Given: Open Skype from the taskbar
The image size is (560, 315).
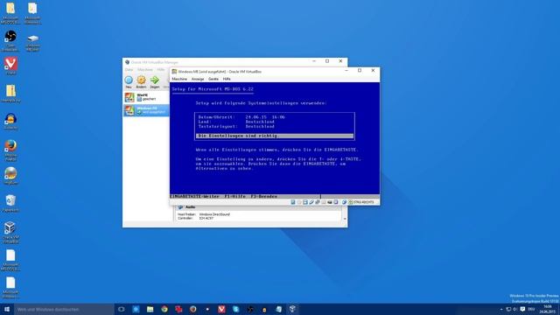Looking at the screenshot, I should pos(235,309).
